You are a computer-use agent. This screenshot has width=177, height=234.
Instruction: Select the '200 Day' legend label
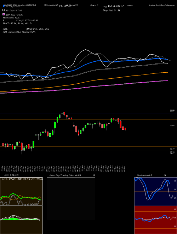[x=14, y=15]
